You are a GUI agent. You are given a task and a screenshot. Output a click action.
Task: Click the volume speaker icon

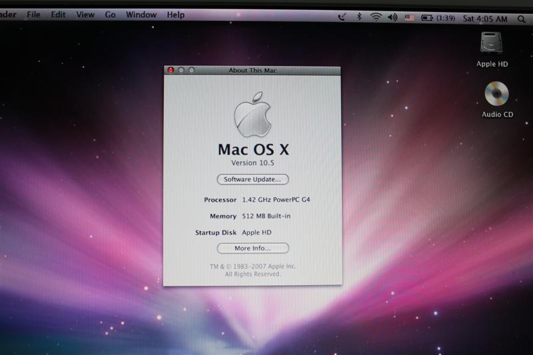tap(392, 17)
